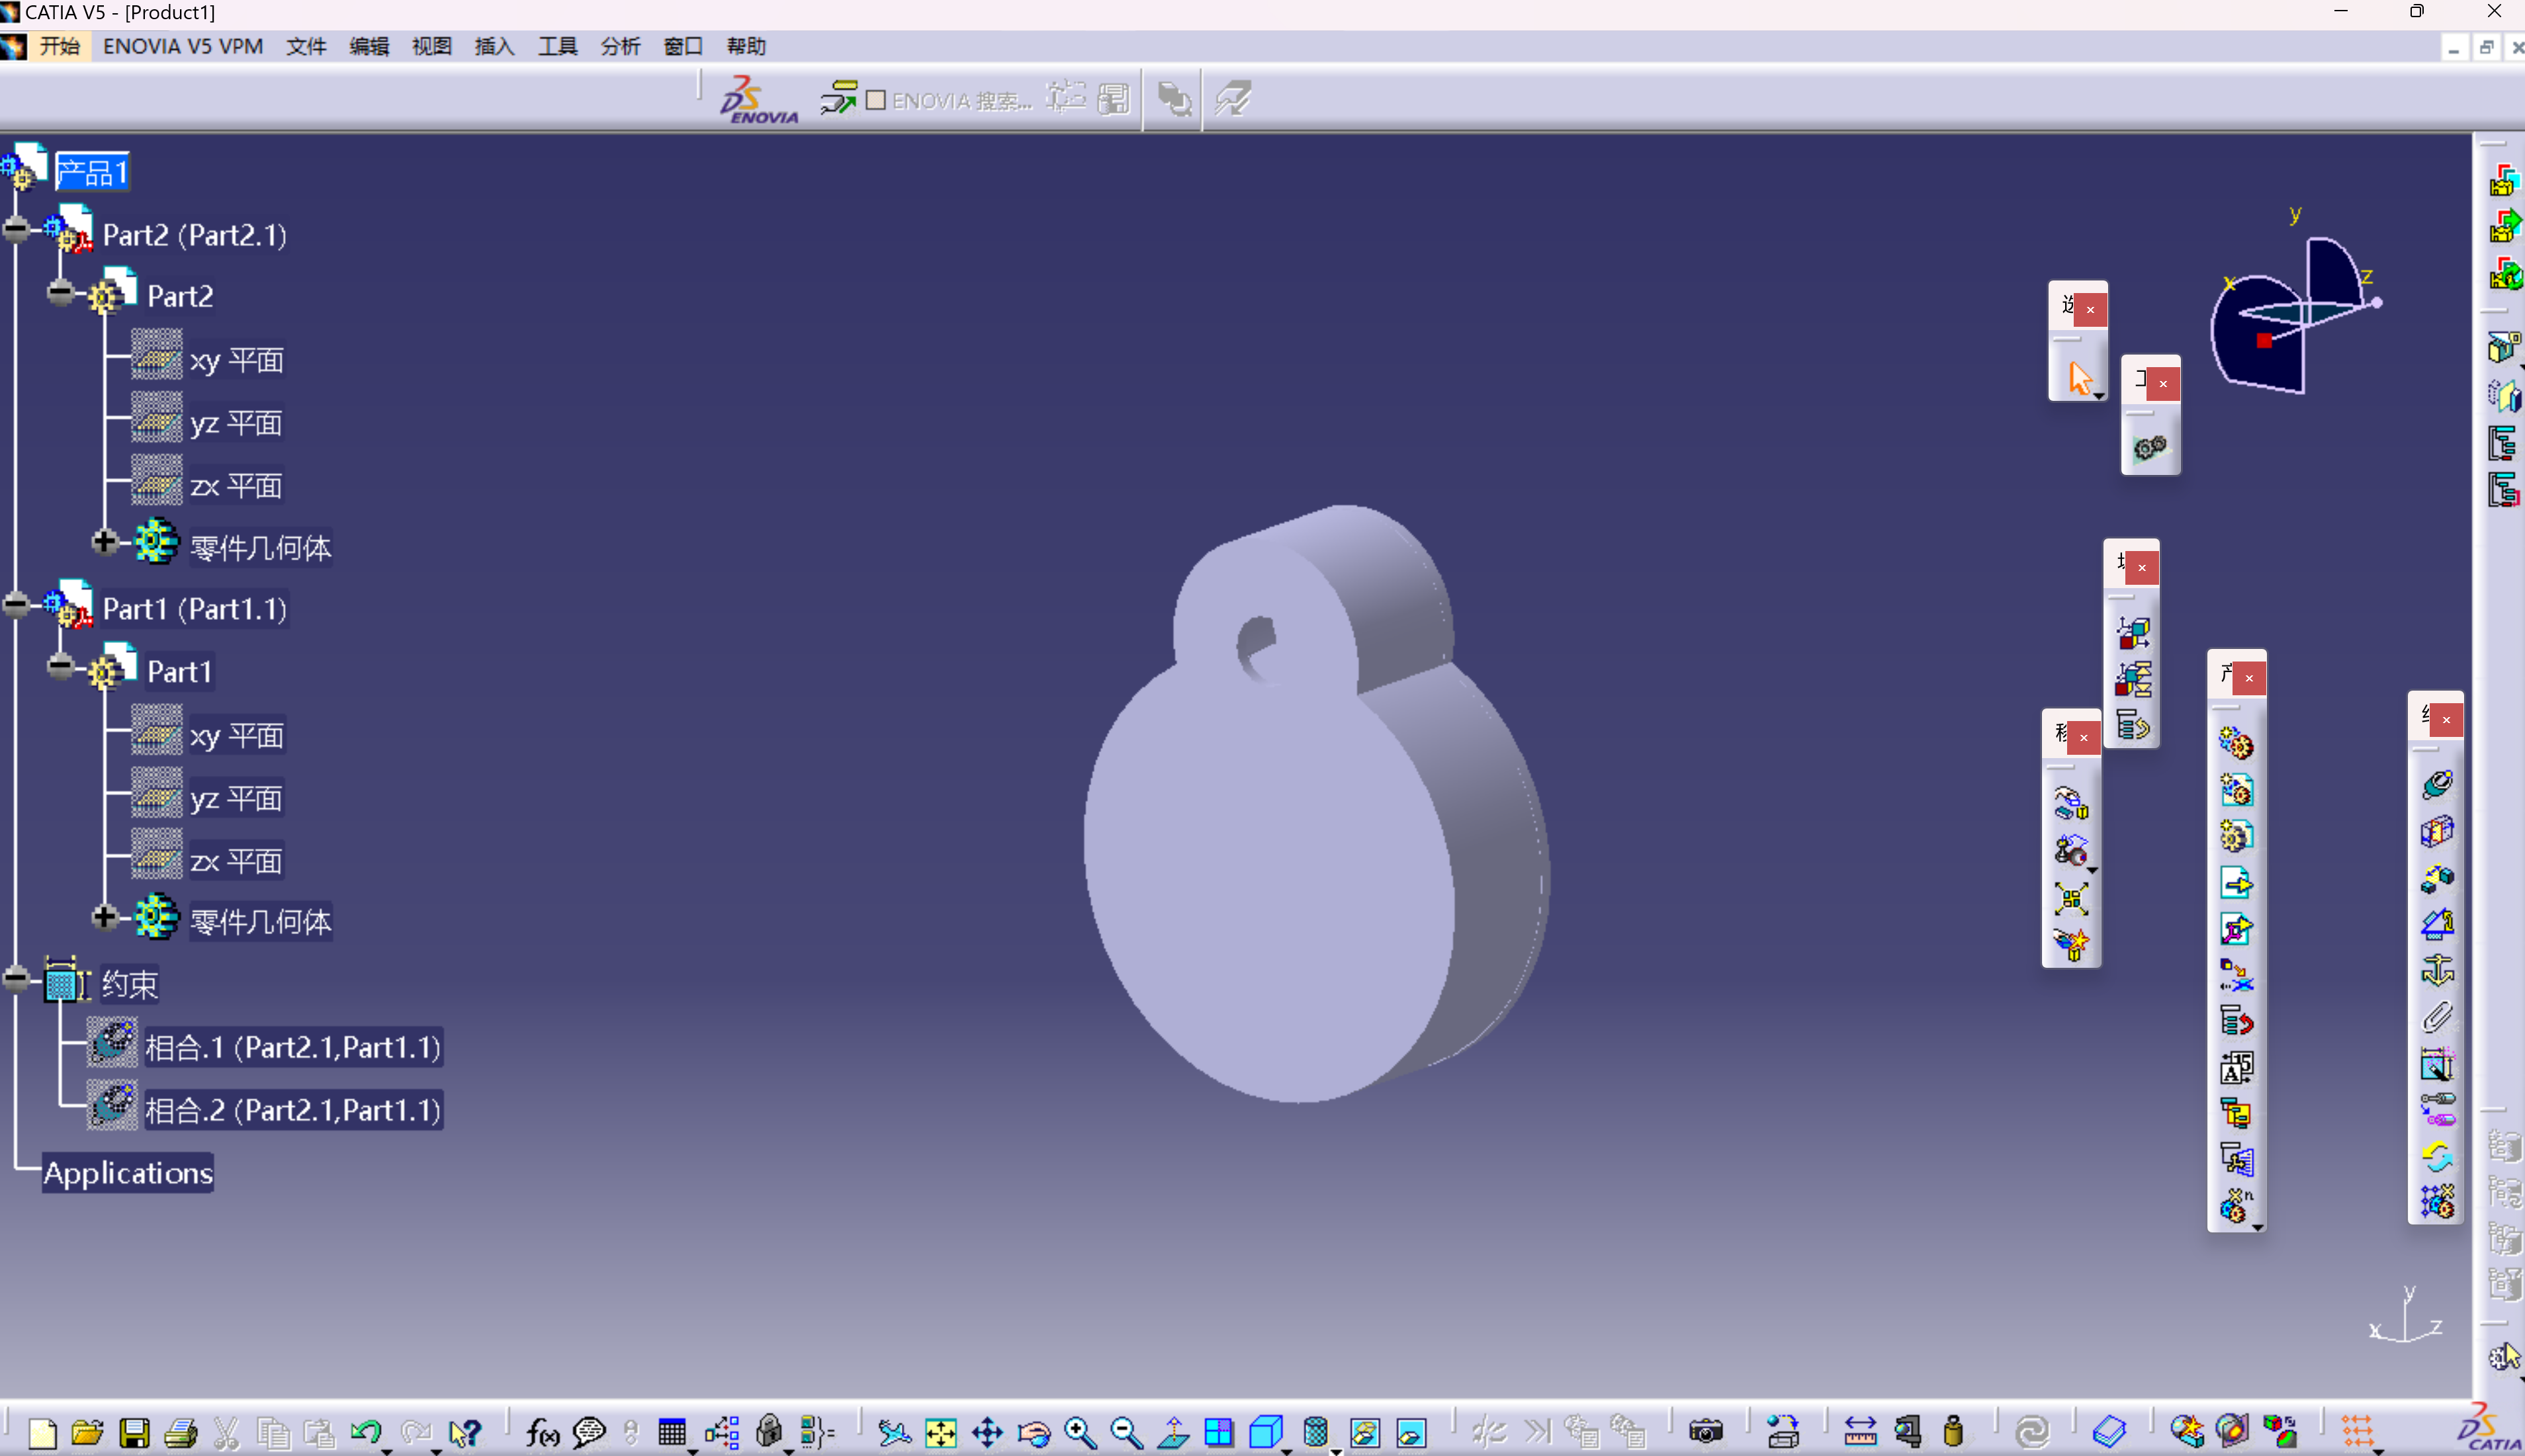Open the ENOVIA V5 VPM menu
This screenshot has width=2525, height=1456.
[x=181, y=46]
